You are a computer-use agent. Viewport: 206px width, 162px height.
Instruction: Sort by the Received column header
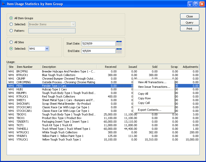(x=107, y=67)
